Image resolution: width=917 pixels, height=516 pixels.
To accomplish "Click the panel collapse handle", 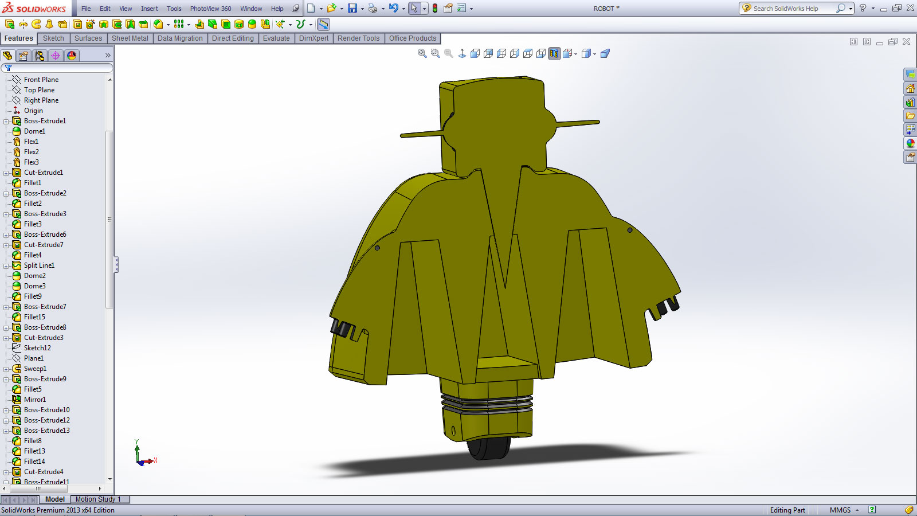I will [117, 264].
